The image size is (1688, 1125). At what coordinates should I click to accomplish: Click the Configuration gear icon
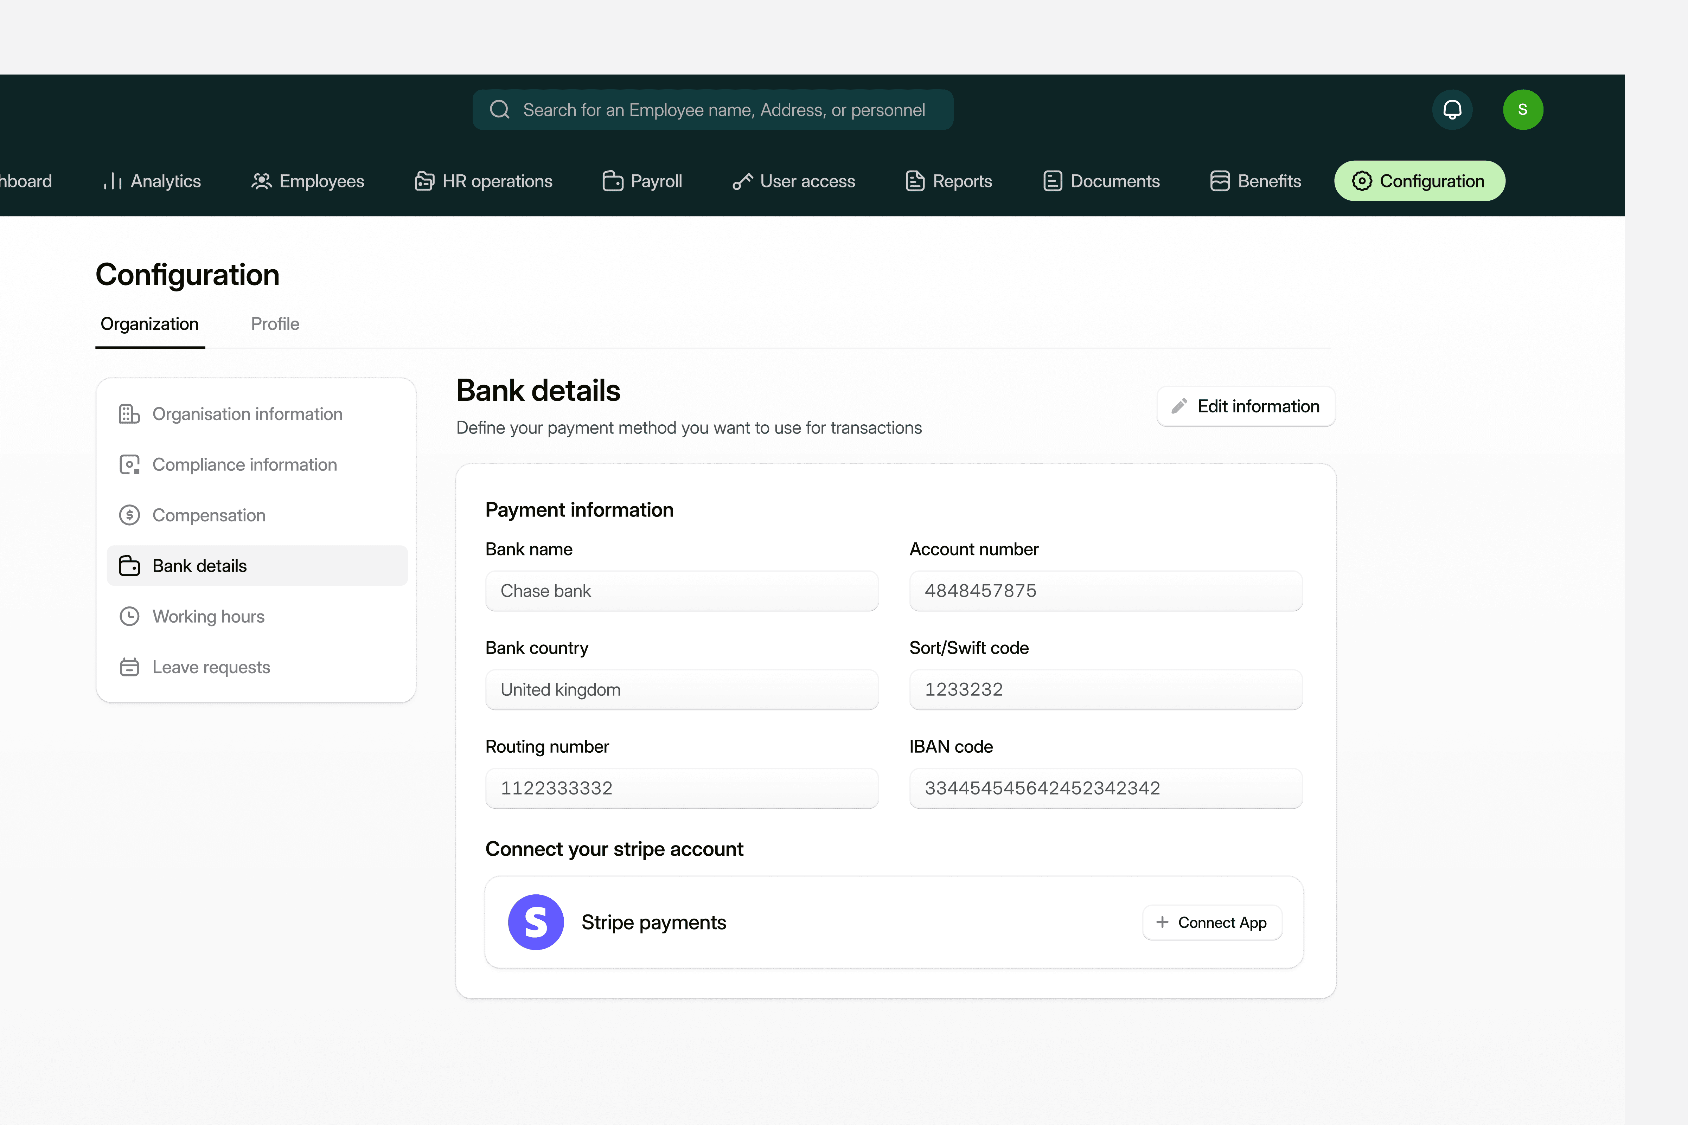tap(1361, 181)
